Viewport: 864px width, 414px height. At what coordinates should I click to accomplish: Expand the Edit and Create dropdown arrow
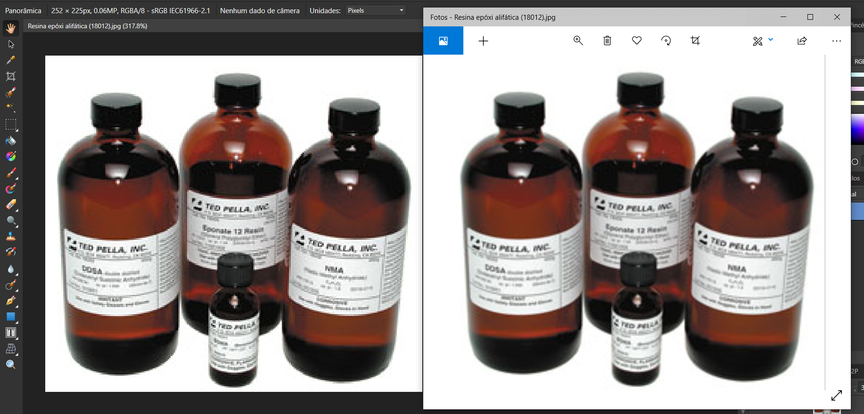click(x=771, y=40)
